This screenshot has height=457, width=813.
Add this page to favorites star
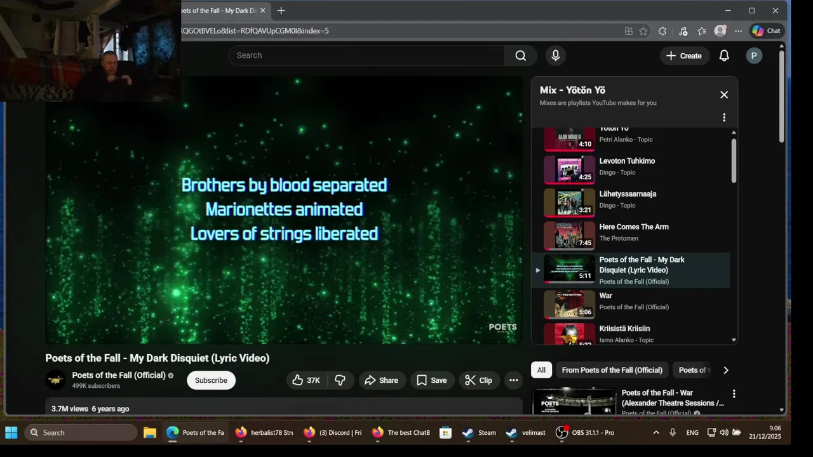643,31
